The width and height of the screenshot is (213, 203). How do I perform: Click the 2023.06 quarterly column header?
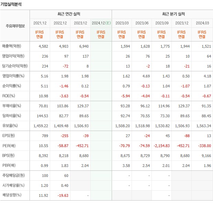142,23
